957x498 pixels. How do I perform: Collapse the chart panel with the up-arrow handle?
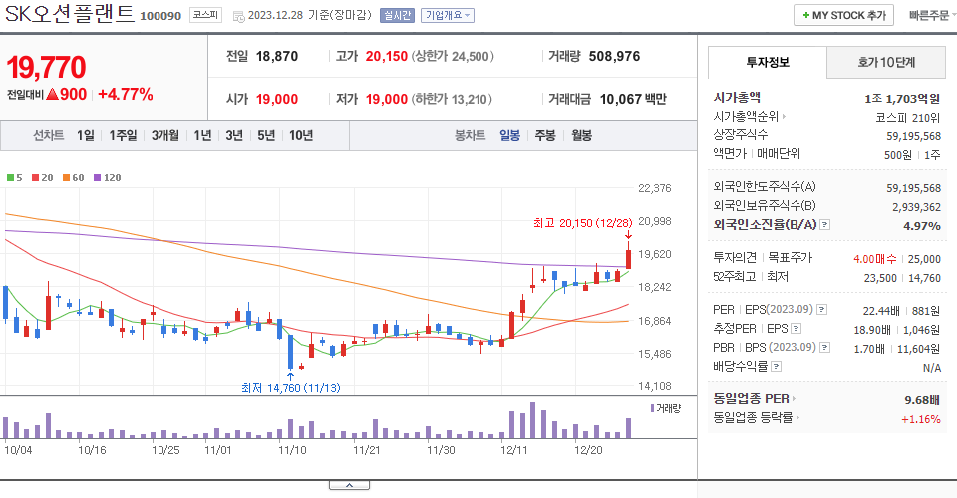[x=349, y=485]
